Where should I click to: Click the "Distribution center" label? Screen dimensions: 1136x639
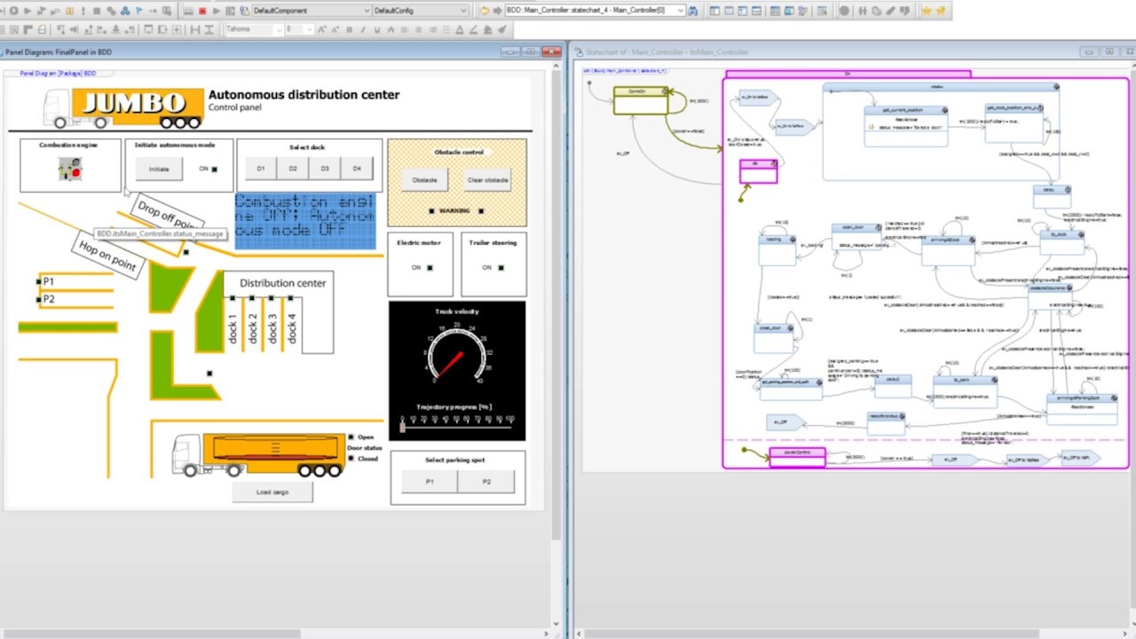pyautogui.click(x=282, y=282)
